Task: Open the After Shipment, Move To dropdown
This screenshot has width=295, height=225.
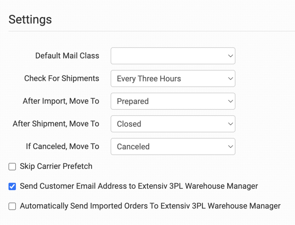Action: pyautogui.click(x=173, y=124)
